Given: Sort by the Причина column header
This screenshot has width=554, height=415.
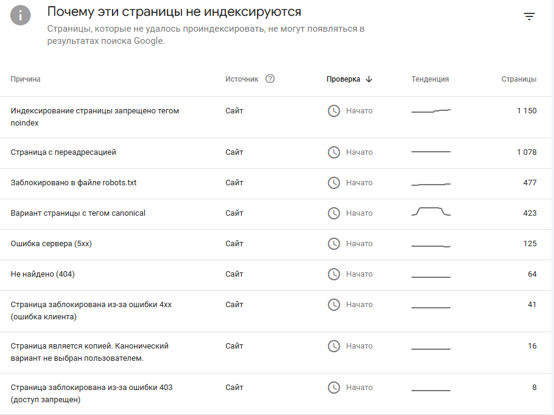Looking at the screenshot, I should [x=26, y=79].
